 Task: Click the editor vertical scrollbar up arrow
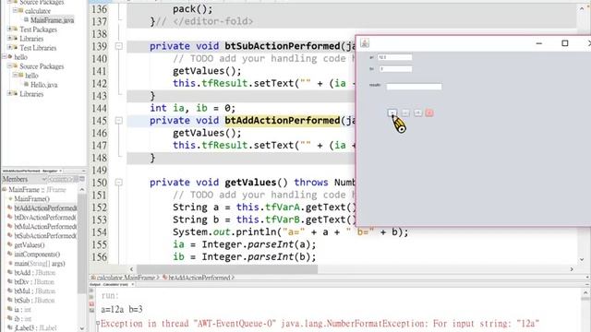click(x=582, y=8)
